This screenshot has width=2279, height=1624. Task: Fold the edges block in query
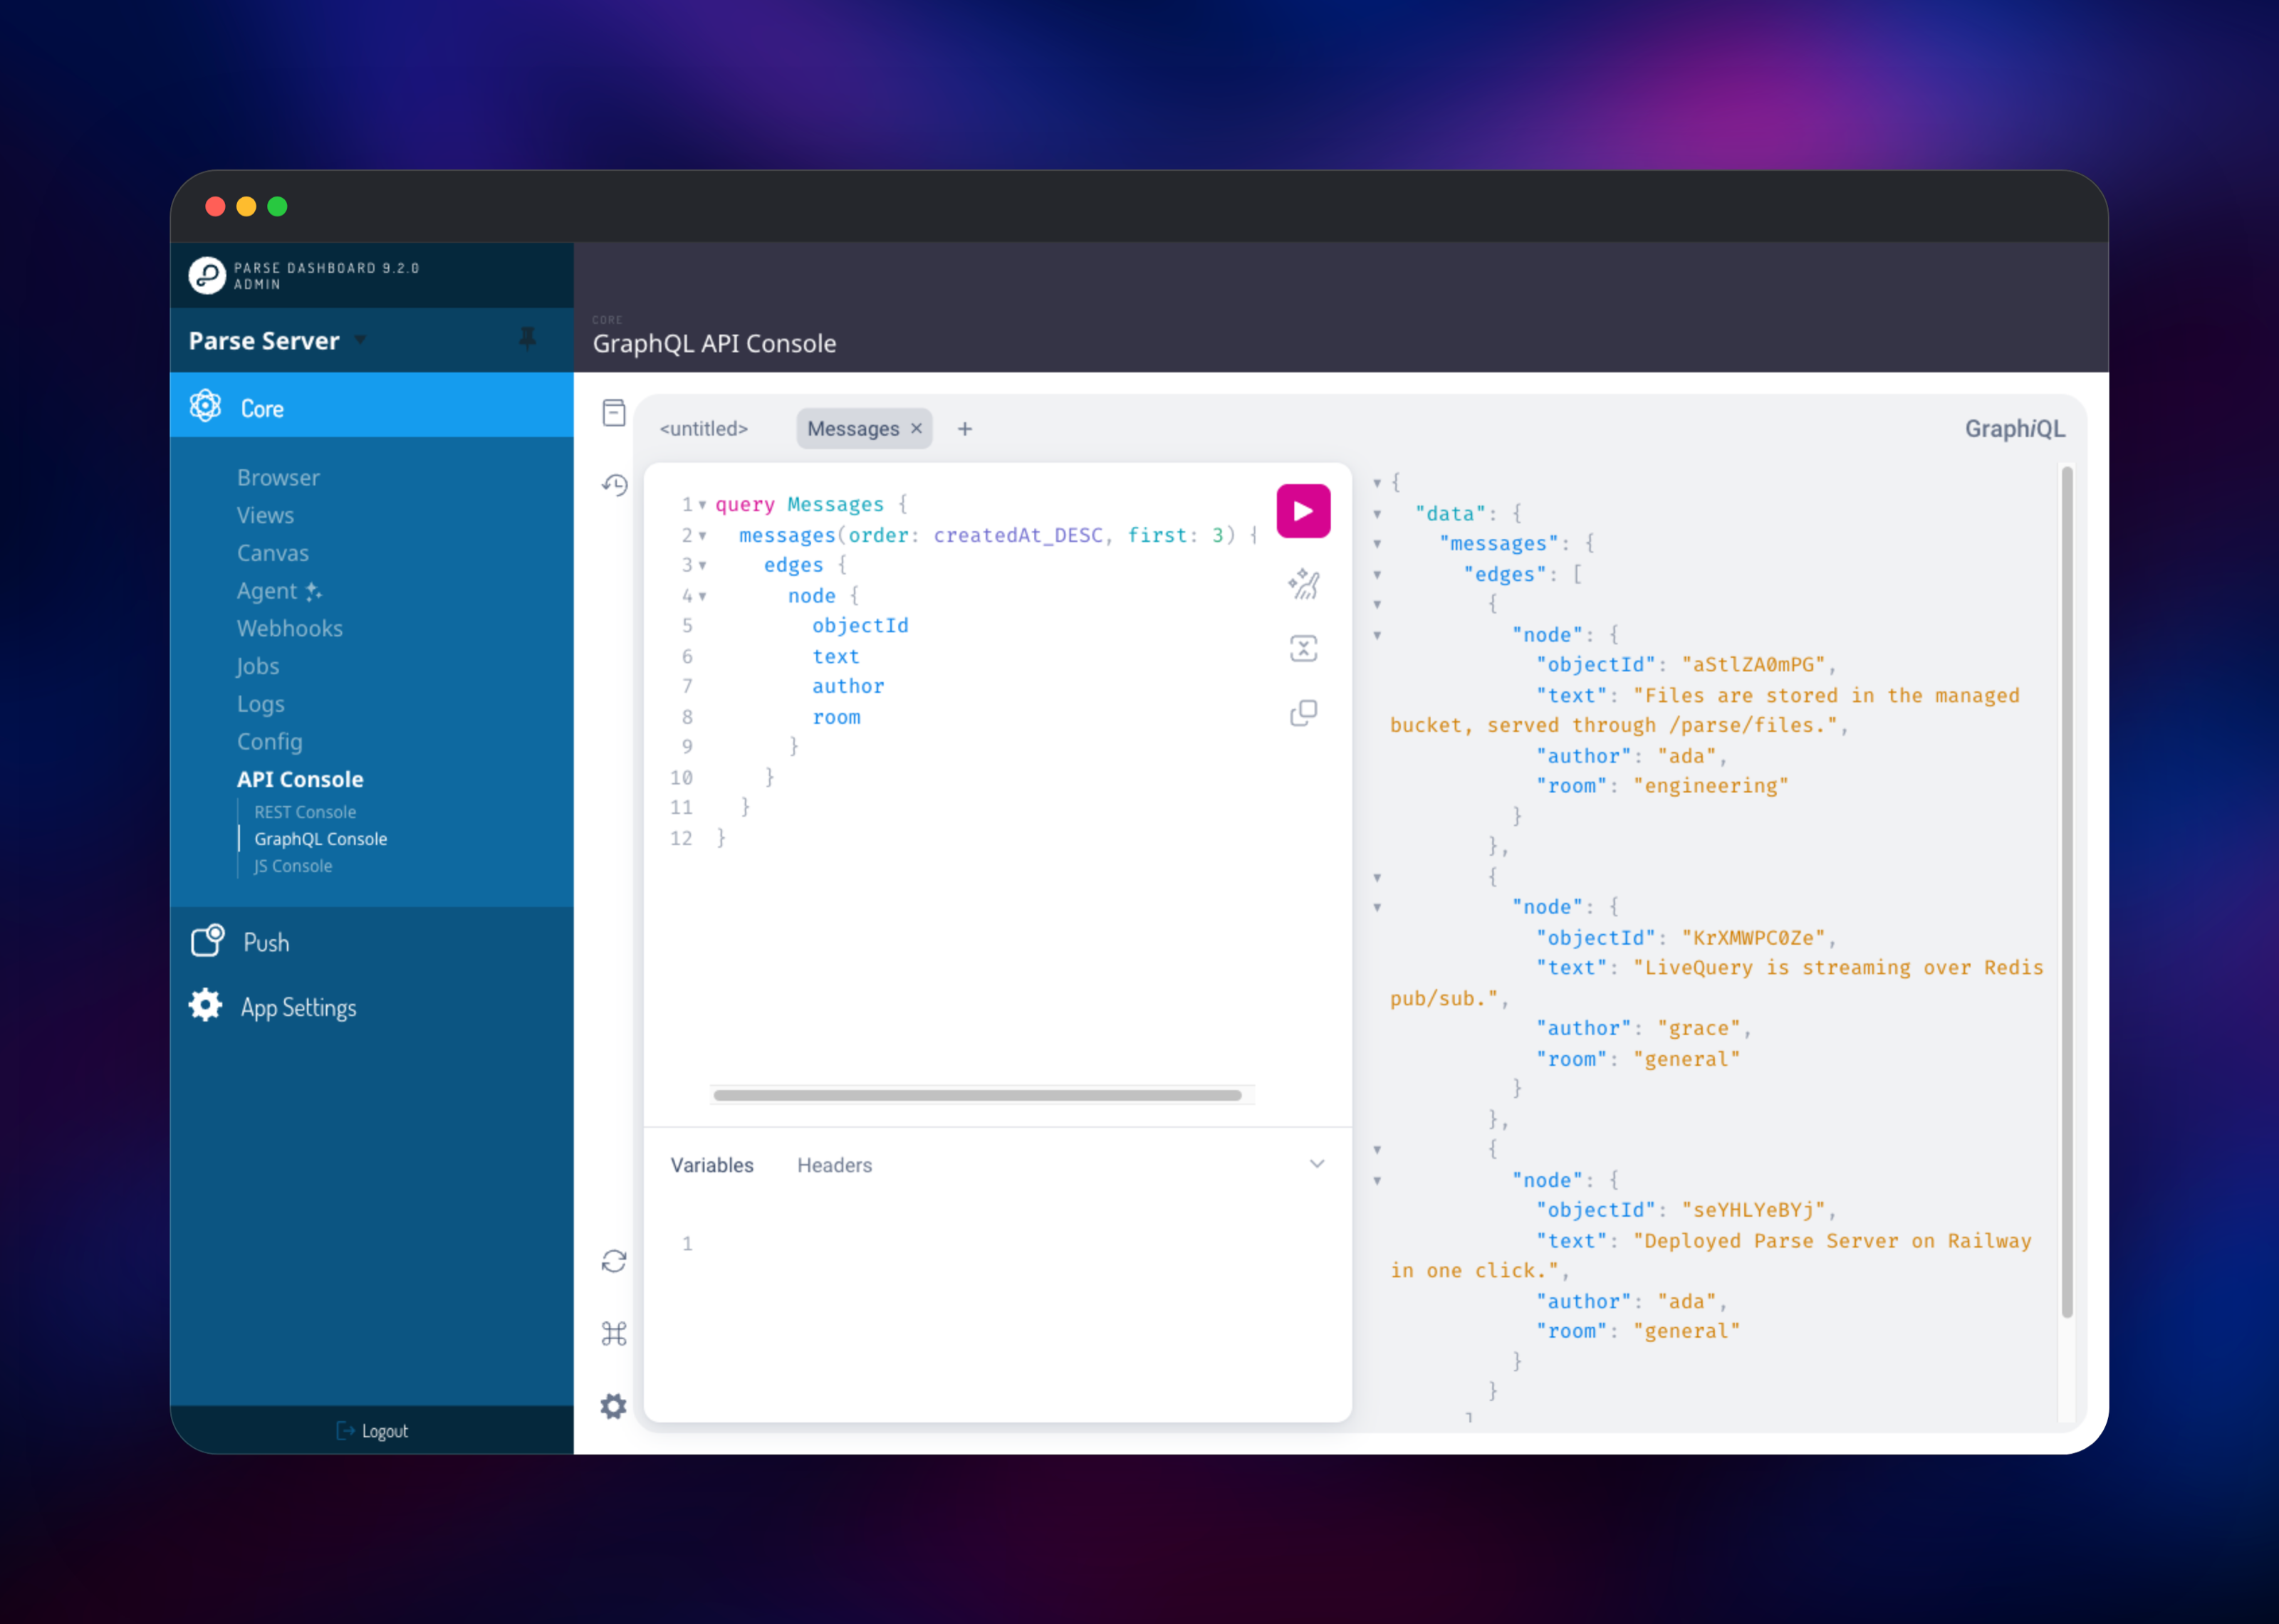point(703,566)
